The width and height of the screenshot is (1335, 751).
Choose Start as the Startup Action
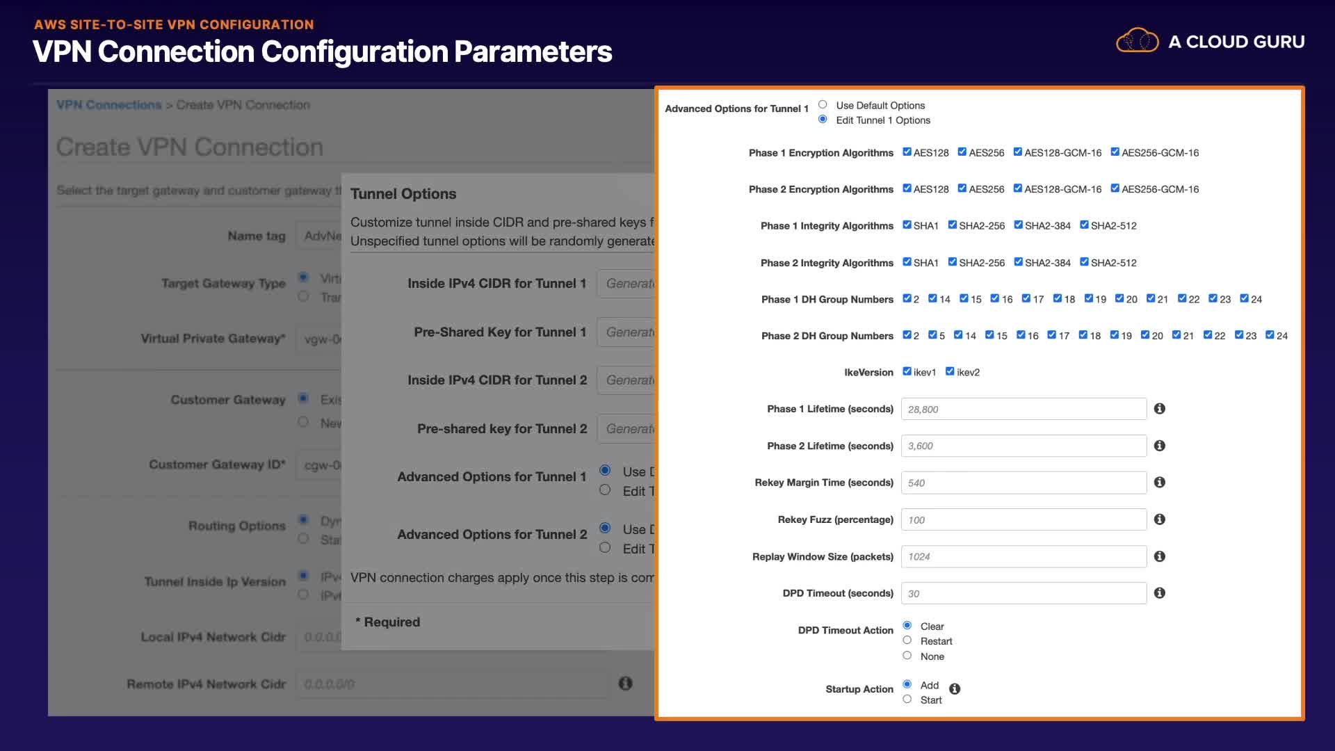(x=907, y=700)
